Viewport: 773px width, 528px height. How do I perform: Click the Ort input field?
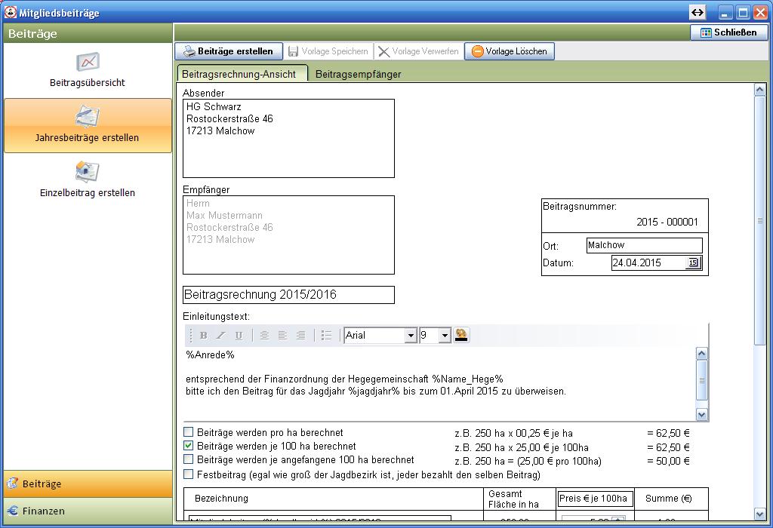[644, 245]
